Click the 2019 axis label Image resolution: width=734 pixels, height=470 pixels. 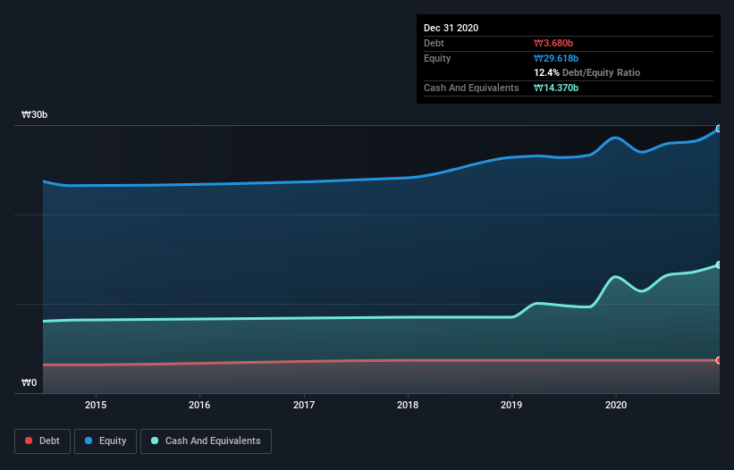pyautogui.click(x=511, y=405)
